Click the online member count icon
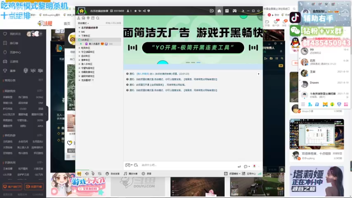Screen dimensions: 352x198 (x=129, y=11)
